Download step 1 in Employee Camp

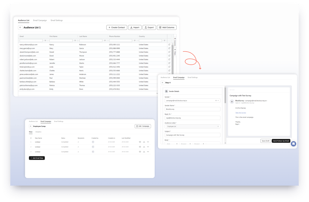(144, 142)
